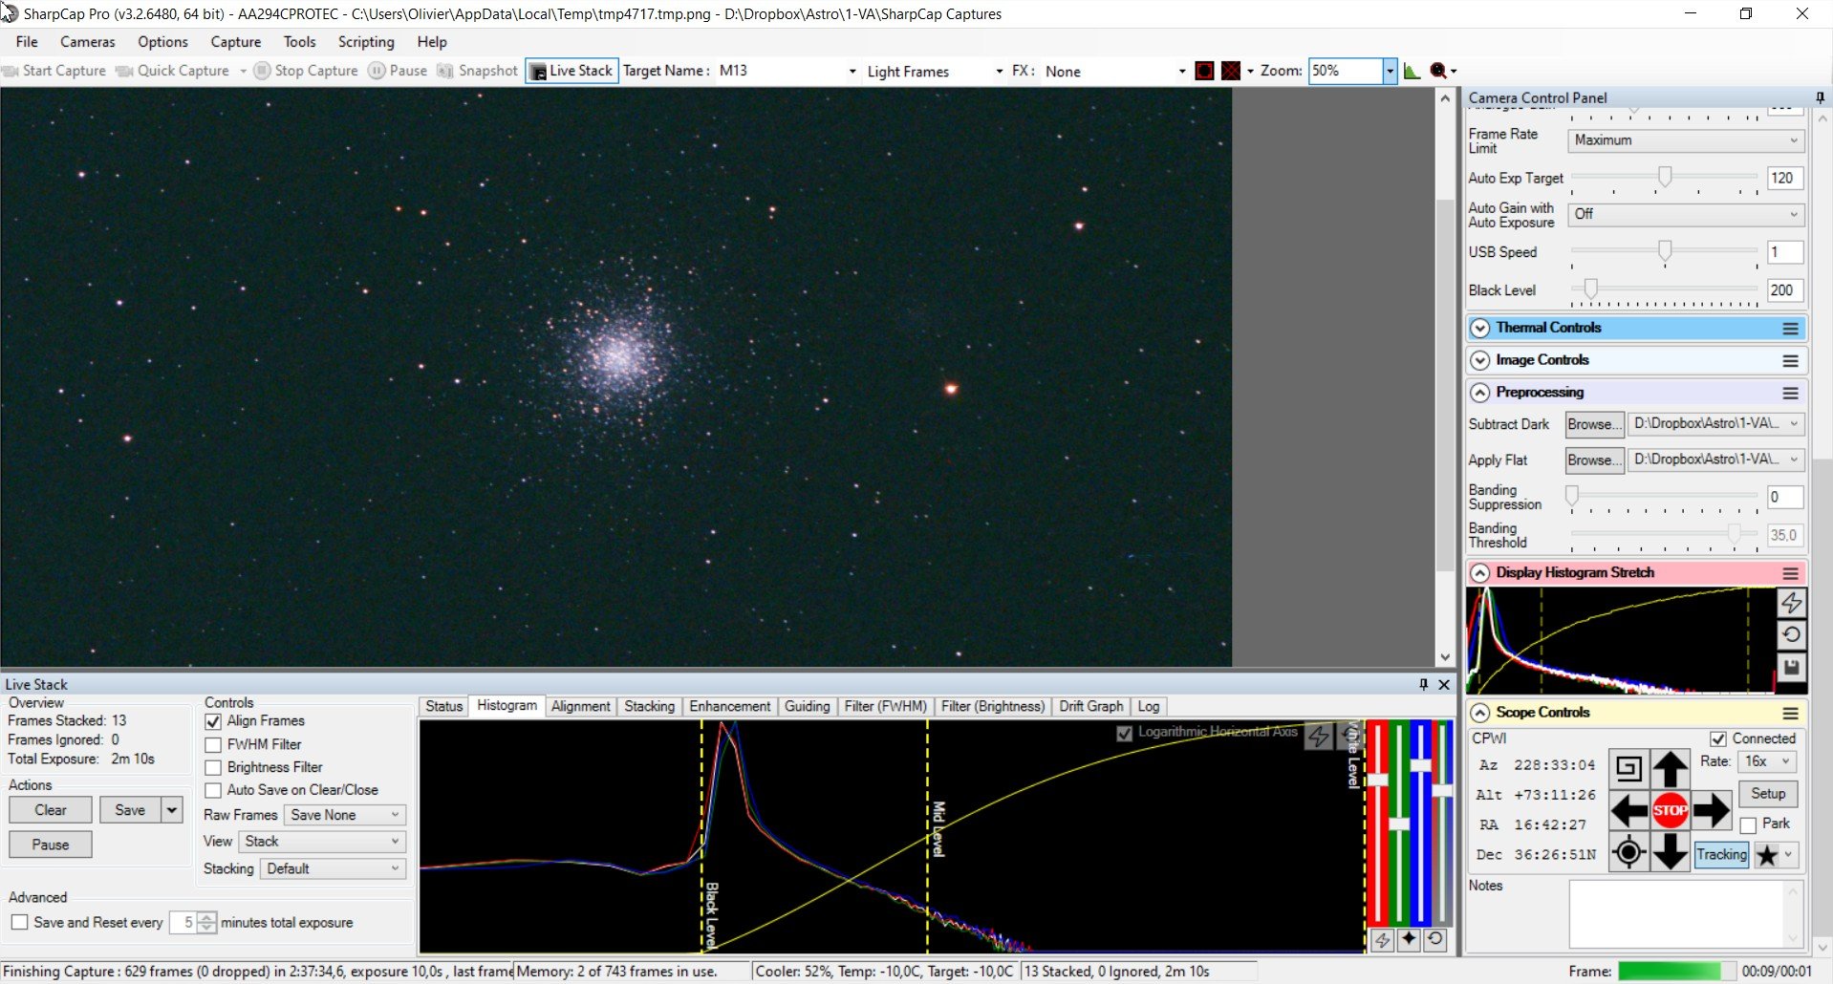This screenshot has height=984, width=1833.
Task: Click the auto-stretch lightning bolt in Display Histogram Stretch
Action: coord(1791,603)
